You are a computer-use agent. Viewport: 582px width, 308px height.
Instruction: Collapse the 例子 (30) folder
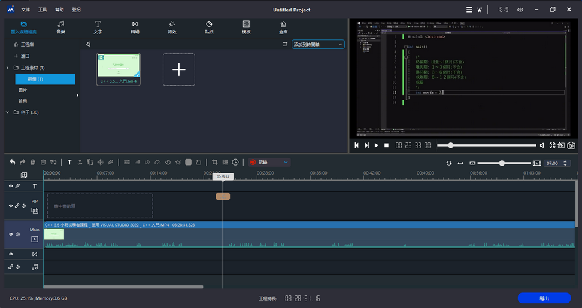tap(7, 112)
